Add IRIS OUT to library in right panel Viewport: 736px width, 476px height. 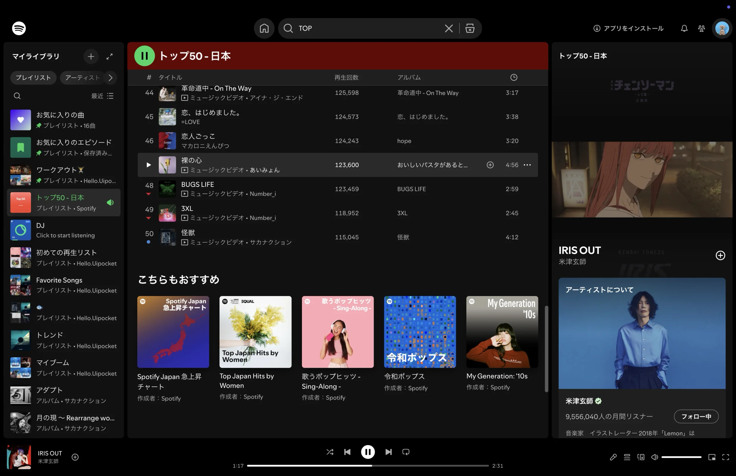click(x=720, y=255)
